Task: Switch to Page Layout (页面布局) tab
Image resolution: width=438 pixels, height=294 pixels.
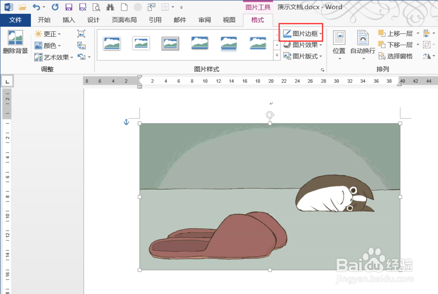Action: [124, 20]
